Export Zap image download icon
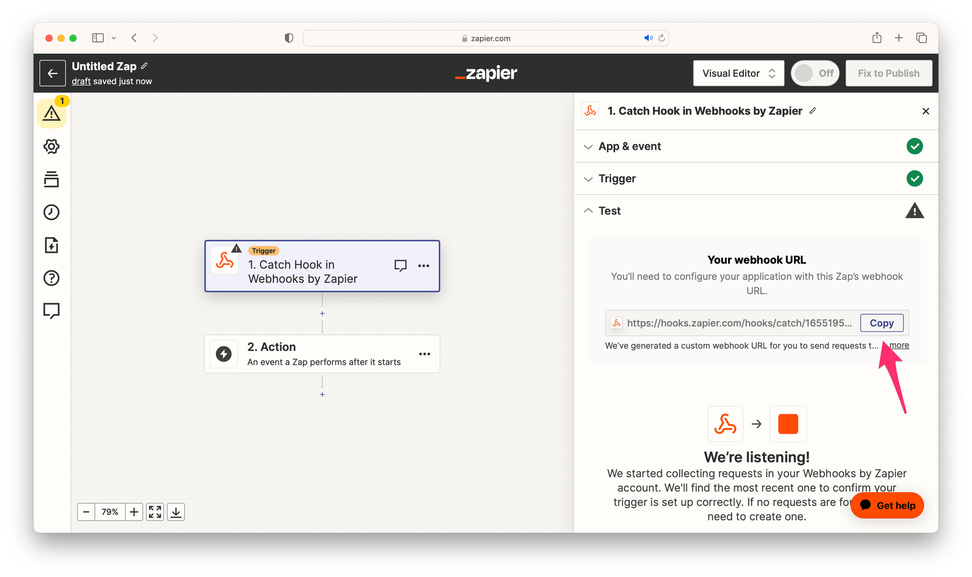Image resolution: width=972 pixels, height=577 pixels. click(x=176, y=512)
